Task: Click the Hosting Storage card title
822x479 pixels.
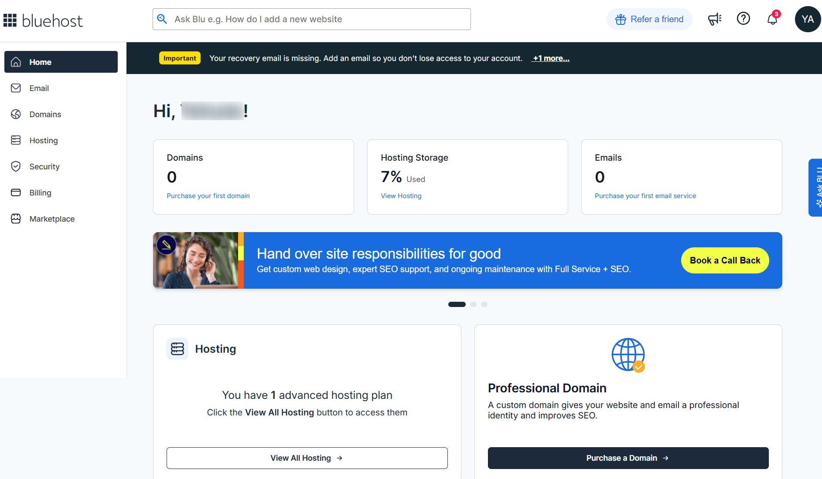Action: pyautogui.click(x=414, y=158)
